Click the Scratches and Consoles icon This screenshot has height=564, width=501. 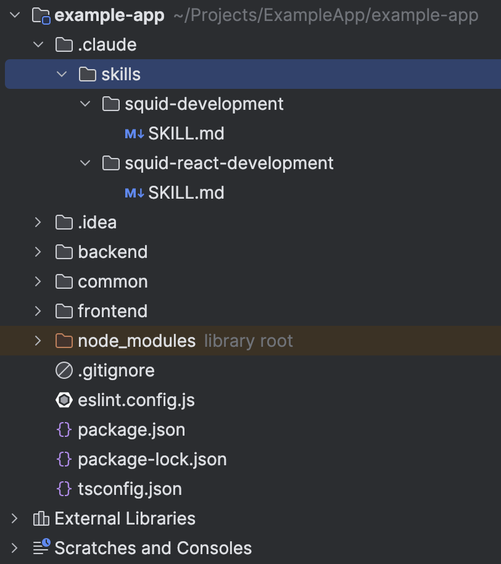[x=41, y=548]
